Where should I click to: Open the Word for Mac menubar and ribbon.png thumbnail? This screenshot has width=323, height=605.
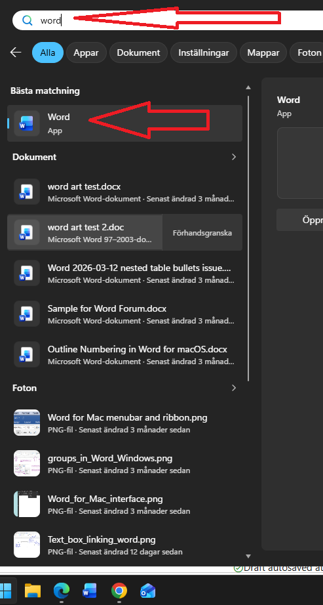pyautogui.click(x=27, y=423)
